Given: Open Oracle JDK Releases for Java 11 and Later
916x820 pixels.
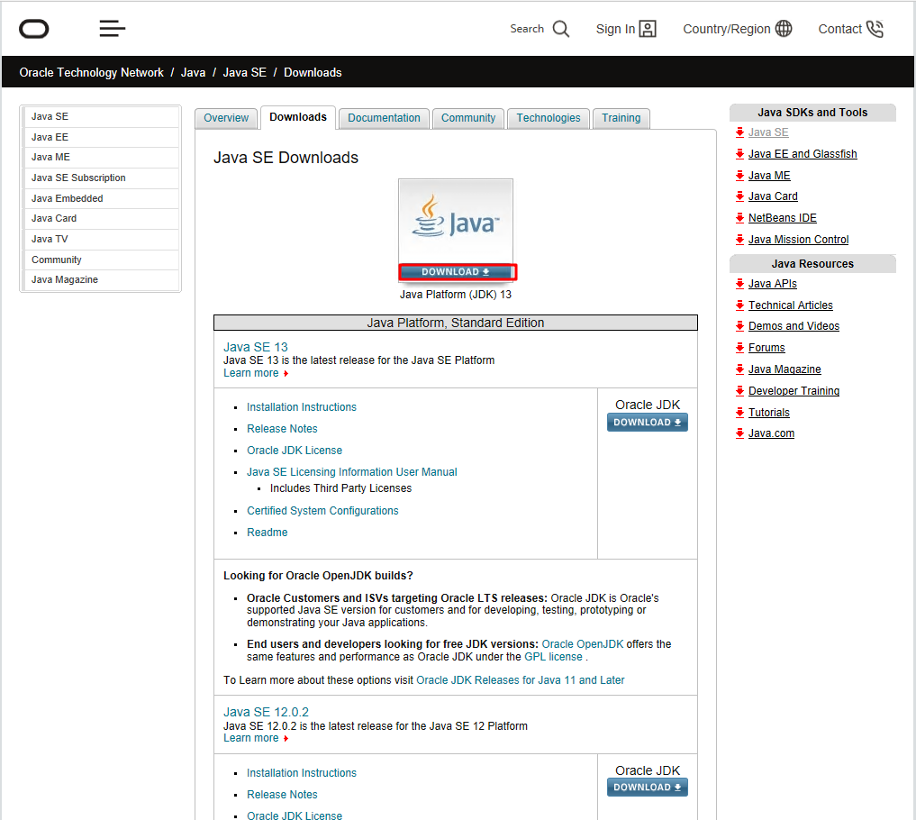Looking at the screenshot, I should coord(520,680).
